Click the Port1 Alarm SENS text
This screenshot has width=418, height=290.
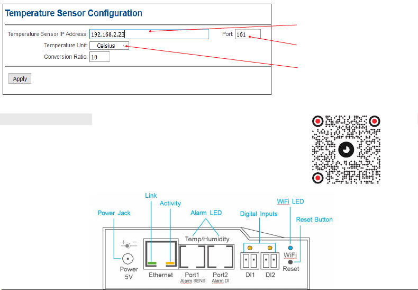pyautogui.click(x=193, y=277)
